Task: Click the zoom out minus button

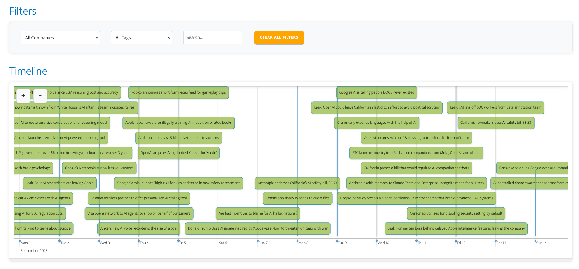Action: [x=40, y=96]
